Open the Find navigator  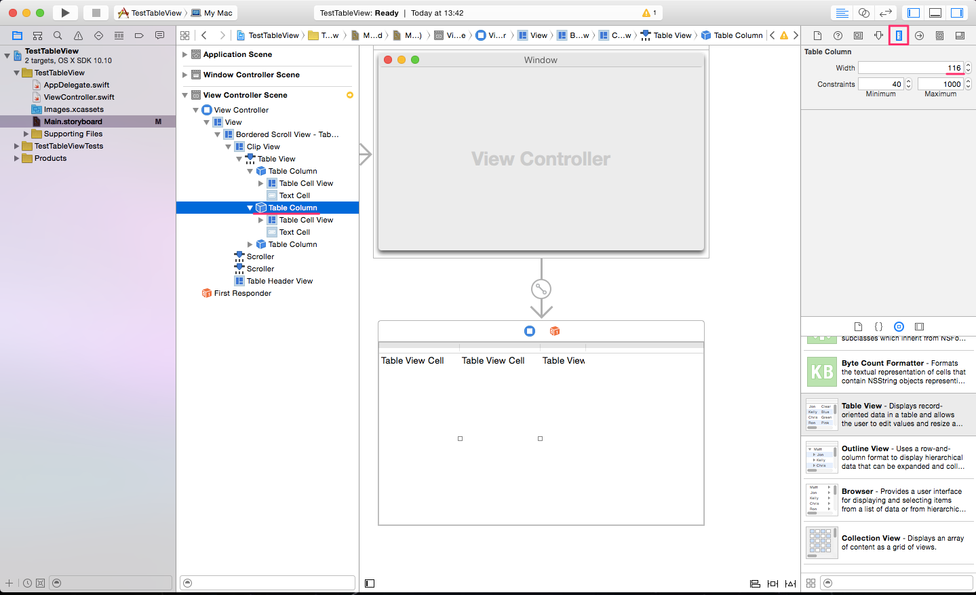pos(58,35)
